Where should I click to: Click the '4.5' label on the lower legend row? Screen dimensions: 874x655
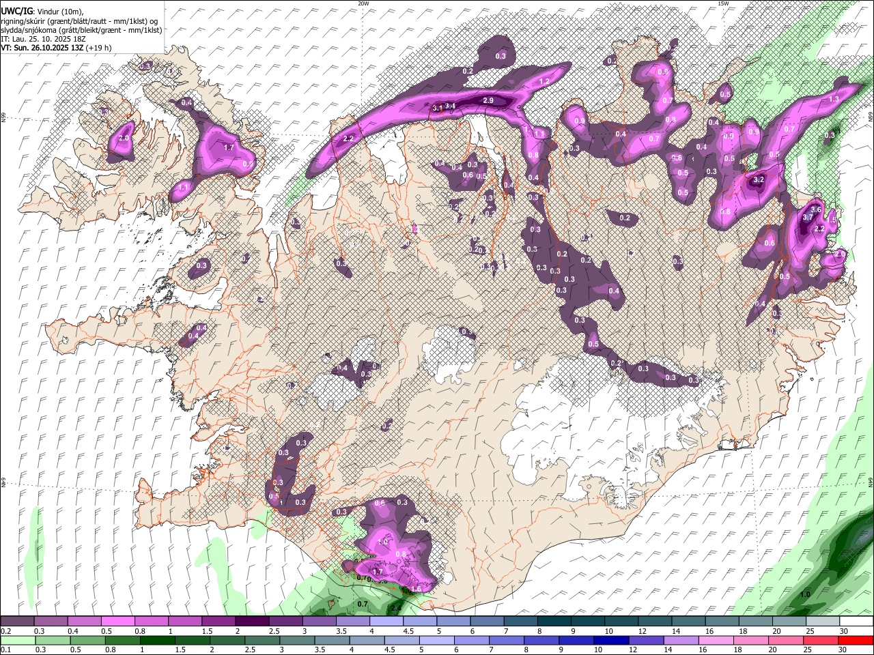389,650
